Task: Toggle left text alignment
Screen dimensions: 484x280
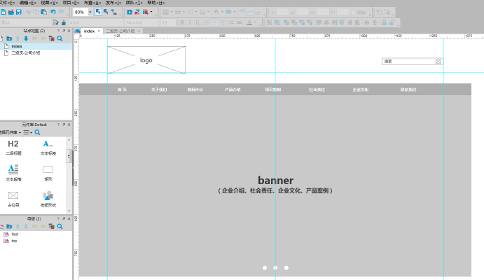Action: (x=207, y=22)
